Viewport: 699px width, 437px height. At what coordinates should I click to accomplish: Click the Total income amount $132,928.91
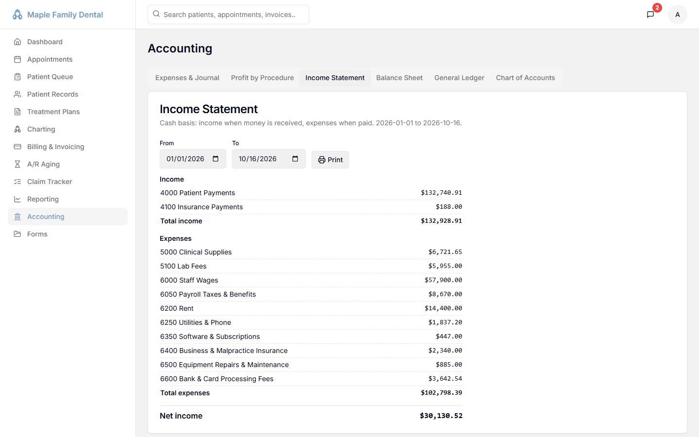441,221
